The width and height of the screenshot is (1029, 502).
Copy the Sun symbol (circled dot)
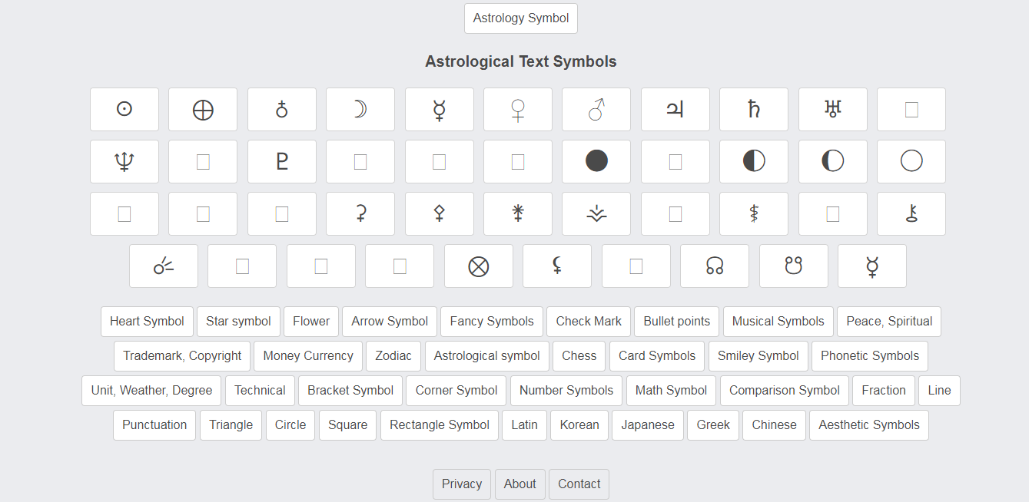click(x=124, y=109)
